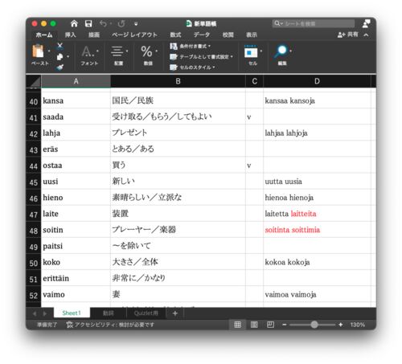Image resolution: width=402 pixels, height=364 pixels.
Task: Switch to the Quizlet用 sheet tab
Action: [146, 313]
